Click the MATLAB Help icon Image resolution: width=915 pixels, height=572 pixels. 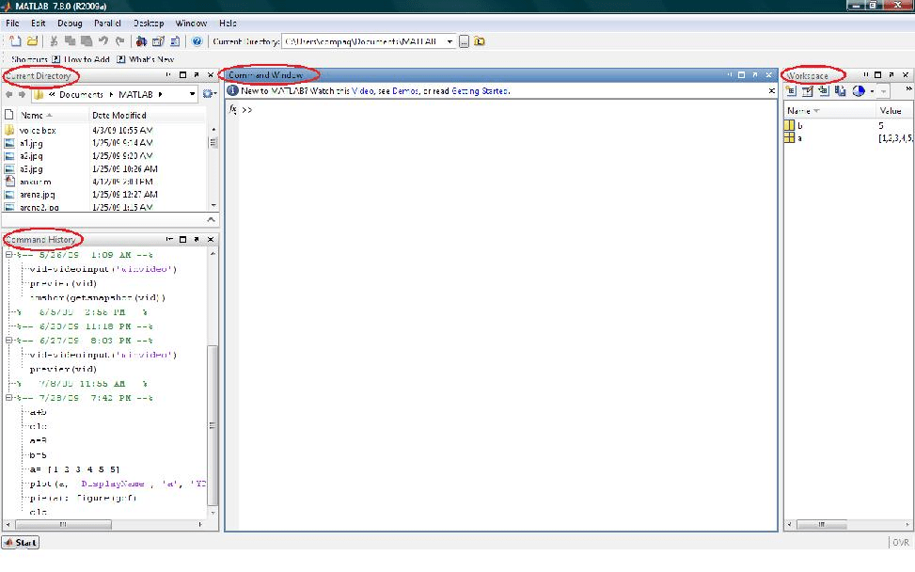click(x=198, y=40)
